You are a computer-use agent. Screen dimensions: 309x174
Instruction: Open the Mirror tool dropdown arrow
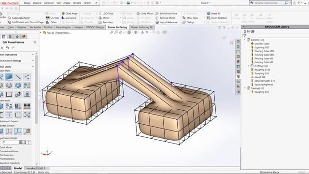click(121, 18)
